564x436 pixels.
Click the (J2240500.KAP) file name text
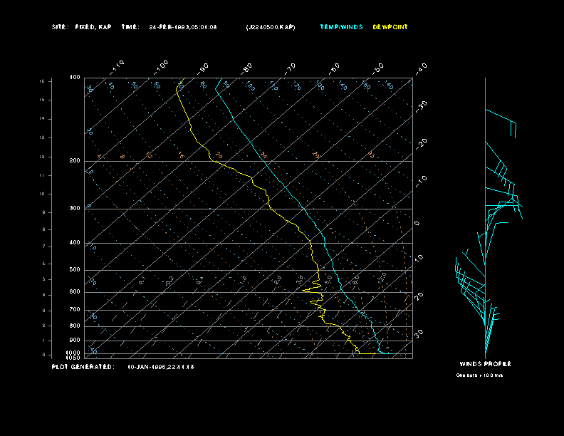coord(271,27)
